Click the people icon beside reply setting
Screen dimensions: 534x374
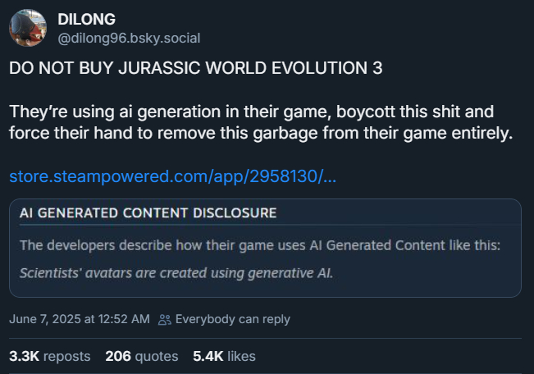point(165,319)
